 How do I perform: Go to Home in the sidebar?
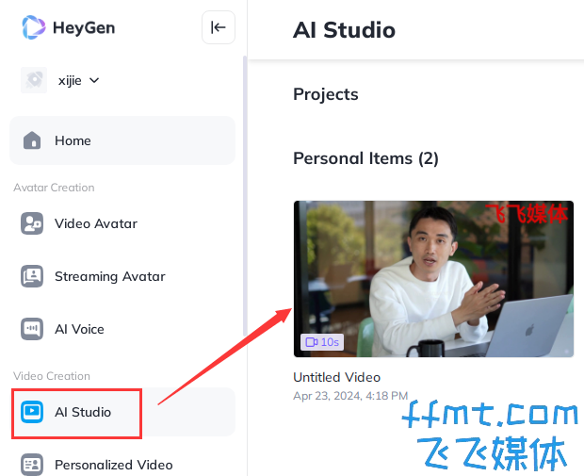tap(122, 140)
